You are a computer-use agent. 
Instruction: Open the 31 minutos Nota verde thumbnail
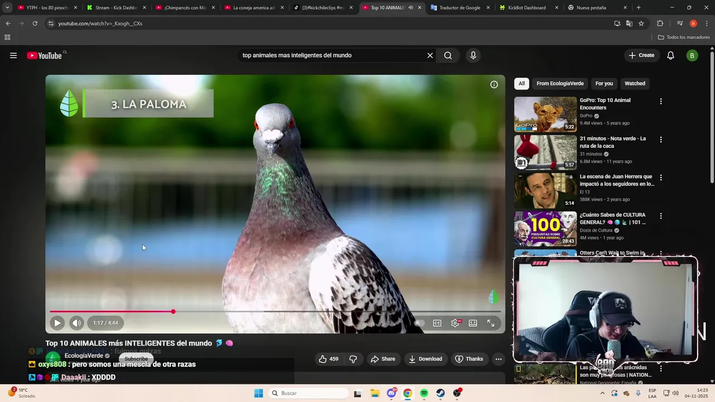click(545, 152)
